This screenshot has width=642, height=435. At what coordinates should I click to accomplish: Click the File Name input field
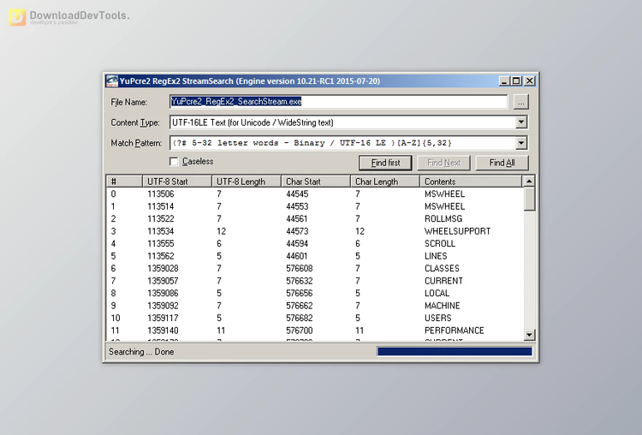coord(339,102)
